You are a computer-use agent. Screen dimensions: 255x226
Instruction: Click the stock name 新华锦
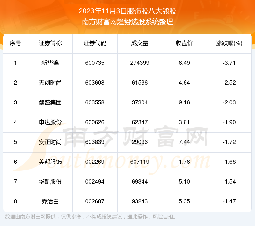(x=50, y=63)
